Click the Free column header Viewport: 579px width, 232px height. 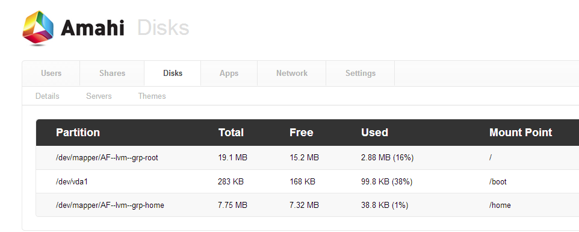tap(302, 132)
